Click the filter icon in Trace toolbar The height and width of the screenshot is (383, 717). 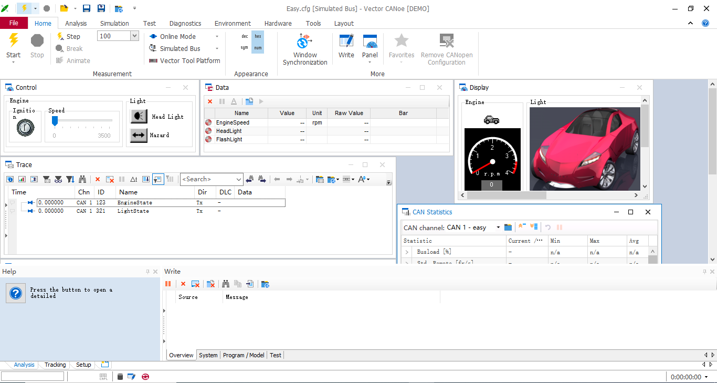tap(47, 179)
